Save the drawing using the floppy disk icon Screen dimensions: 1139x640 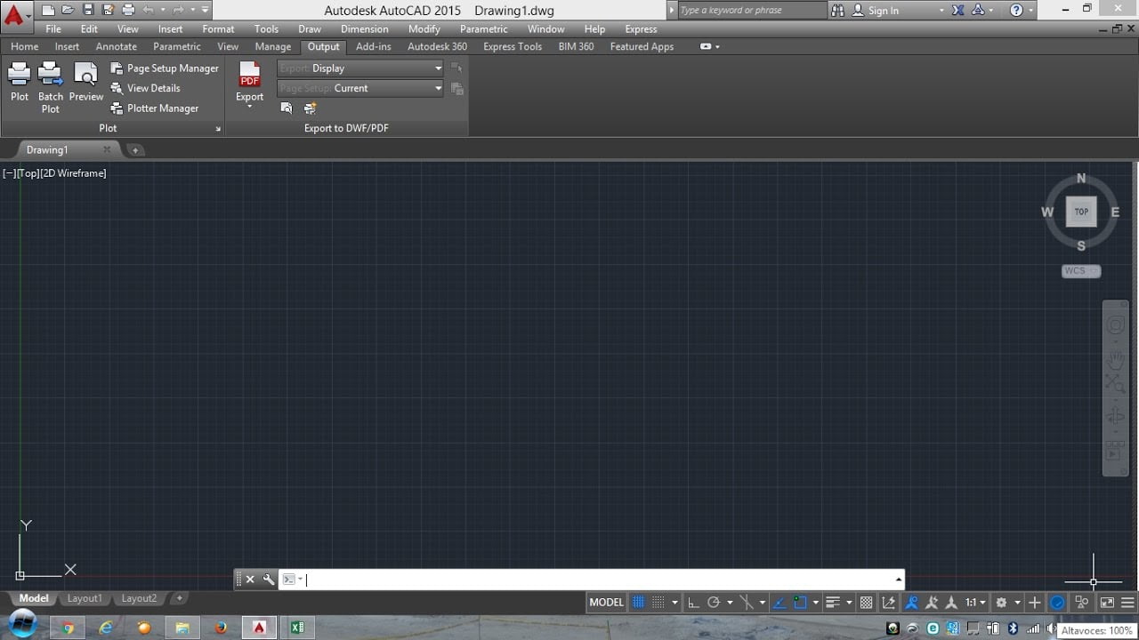(87, 10)
